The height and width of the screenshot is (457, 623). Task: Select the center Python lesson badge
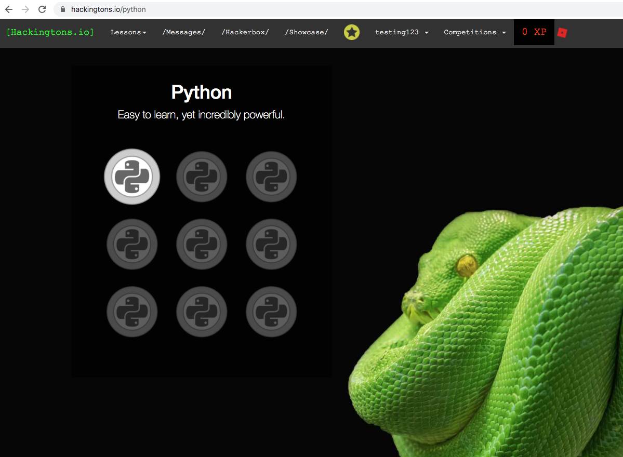201,244
